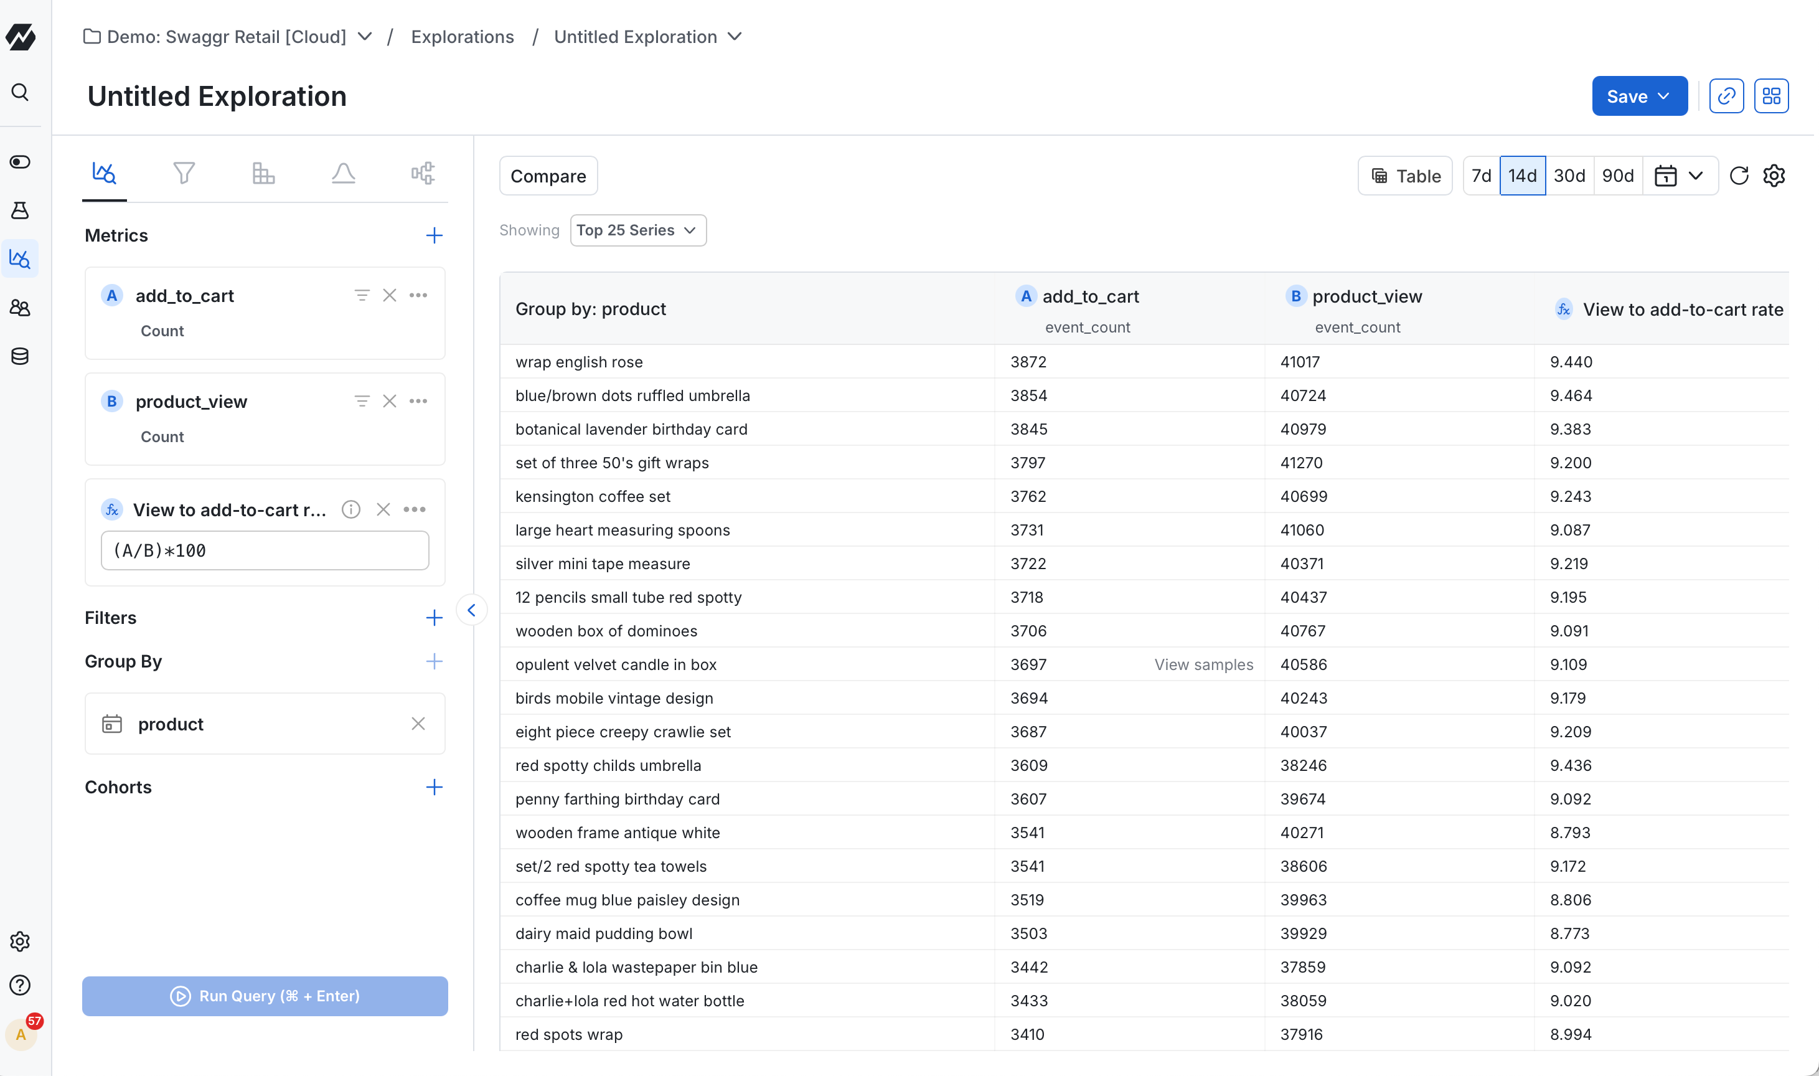1819x1076 pixels.
Task: Click the Compare button
Action: pos(548,176)
